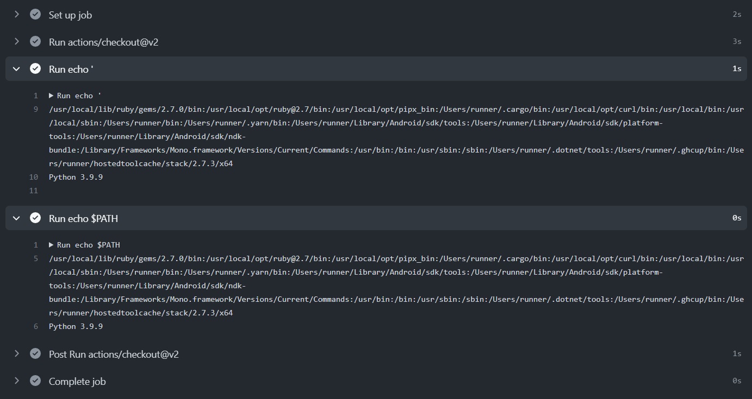
Task: Unfold the "Run echo $PATH" command disclosure triangle
Action: pyautogui.click(x=51, y=245)
